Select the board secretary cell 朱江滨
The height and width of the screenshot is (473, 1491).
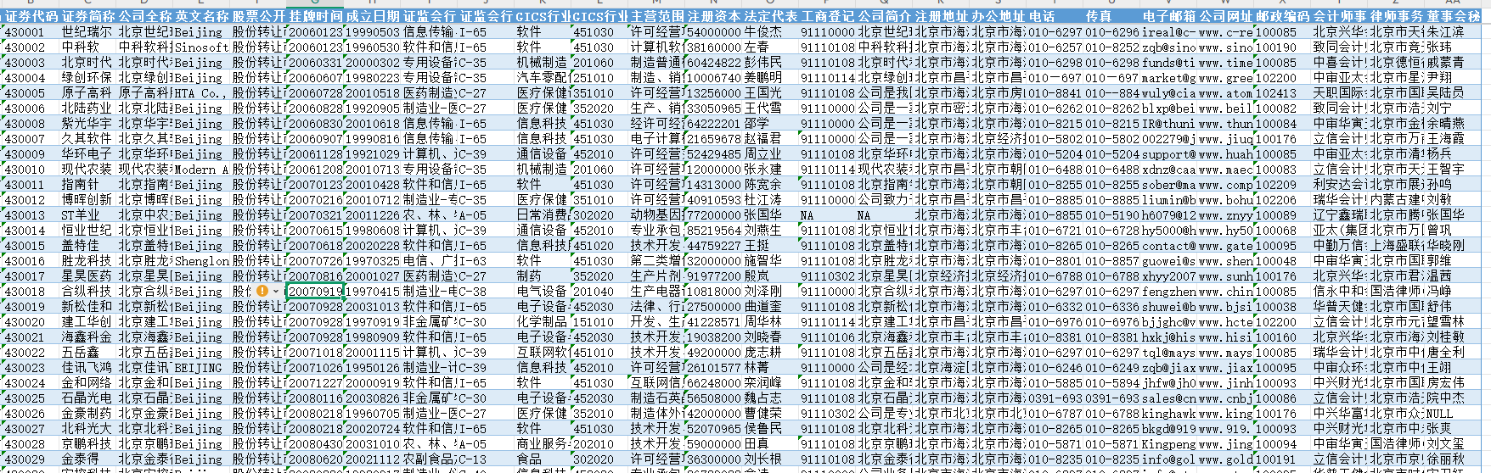pos(1454,31)
